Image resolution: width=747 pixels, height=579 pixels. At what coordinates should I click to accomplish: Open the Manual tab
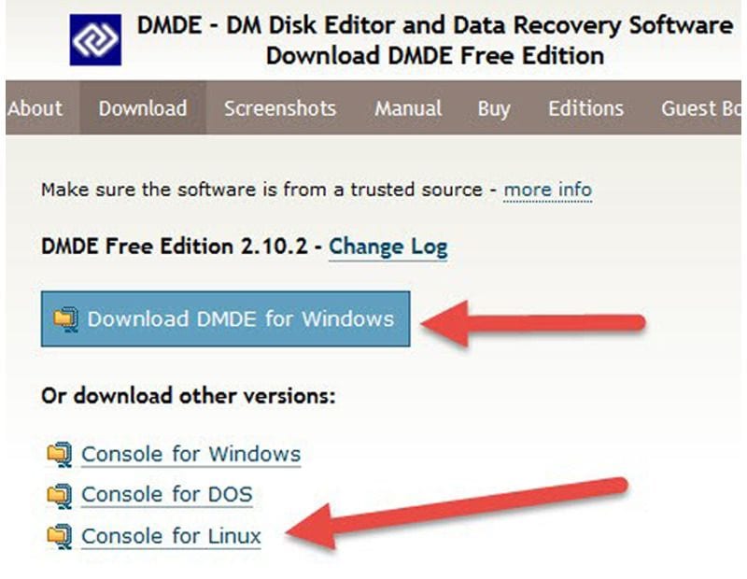click(407, 108)
